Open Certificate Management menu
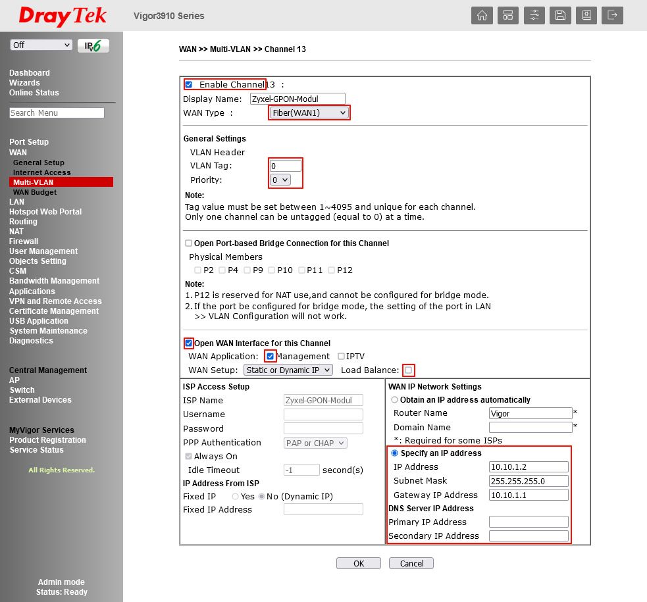 (x=54, y=311)
